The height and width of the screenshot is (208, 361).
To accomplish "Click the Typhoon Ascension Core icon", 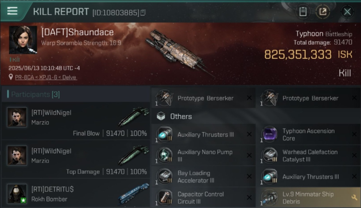I will [270, 134].
